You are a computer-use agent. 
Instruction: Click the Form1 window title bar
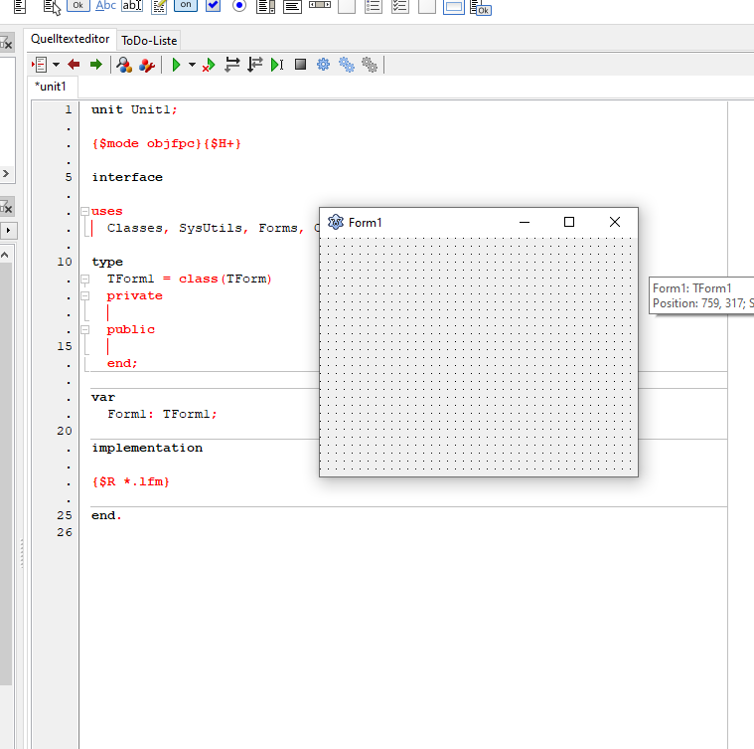(x=418, y=223)
